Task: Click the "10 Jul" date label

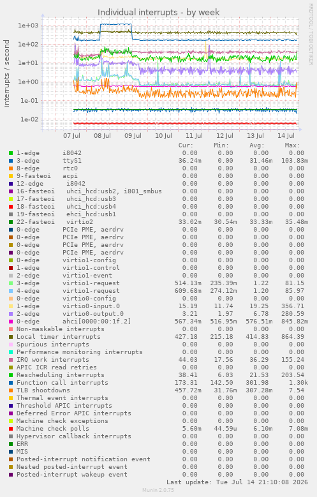Action: (163, 136)
